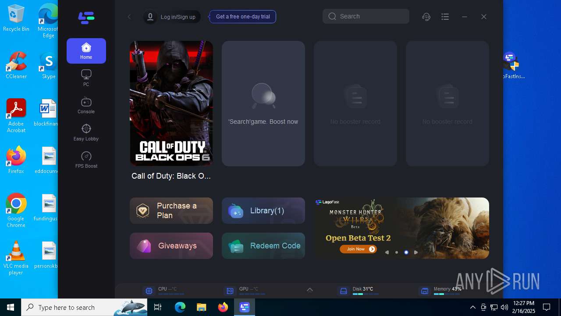
Task: Select the highlighted banner dot
Action: [406, 252]
